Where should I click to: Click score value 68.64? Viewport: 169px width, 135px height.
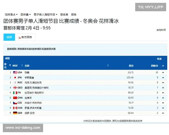coord(131,113)
